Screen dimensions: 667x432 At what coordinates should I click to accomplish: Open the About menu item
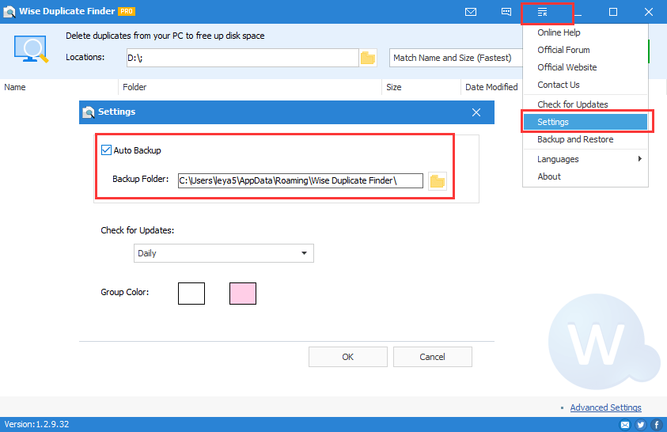coord(586,176)
